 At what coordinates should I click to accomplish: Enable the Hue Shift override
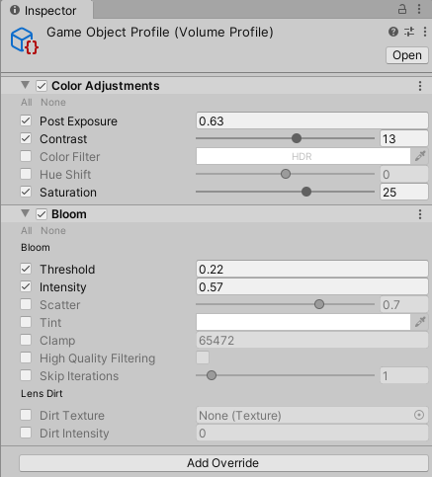coord(26,174)
